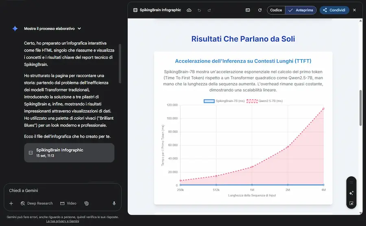Click the undo arrow in canvas toolbar

[x=199, y=10]
